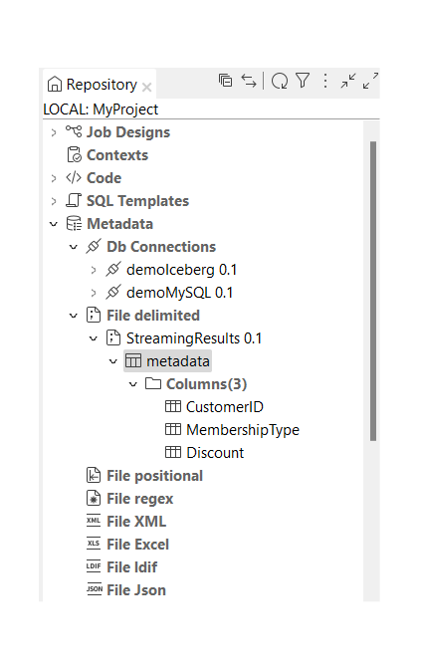This screenshot has height=667, width=422.
Task: Click the Collapse All toolbar icon
Action: pyautogui.click(x=225, y=80)
